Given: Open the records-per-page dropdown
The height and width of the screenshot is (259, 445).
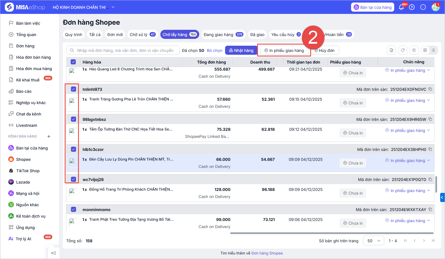Looking at the screenshot, I should pos(373,241).
